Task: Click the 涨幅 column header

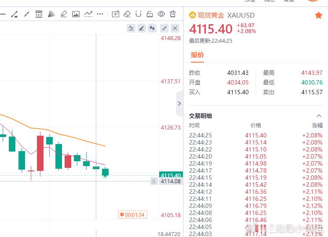Action: pyautogui.click(x=317, y=125)
